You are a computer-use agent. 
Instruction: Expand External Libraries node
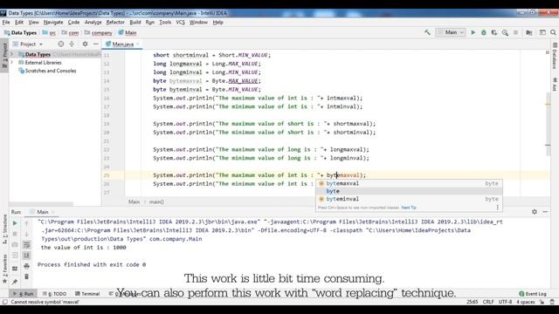pos(11,62)
